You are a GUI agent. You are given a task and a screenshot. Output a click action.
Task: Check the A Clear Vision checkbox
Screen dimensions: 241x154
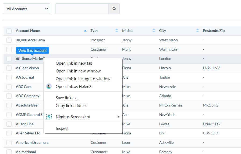click(9, 68)
